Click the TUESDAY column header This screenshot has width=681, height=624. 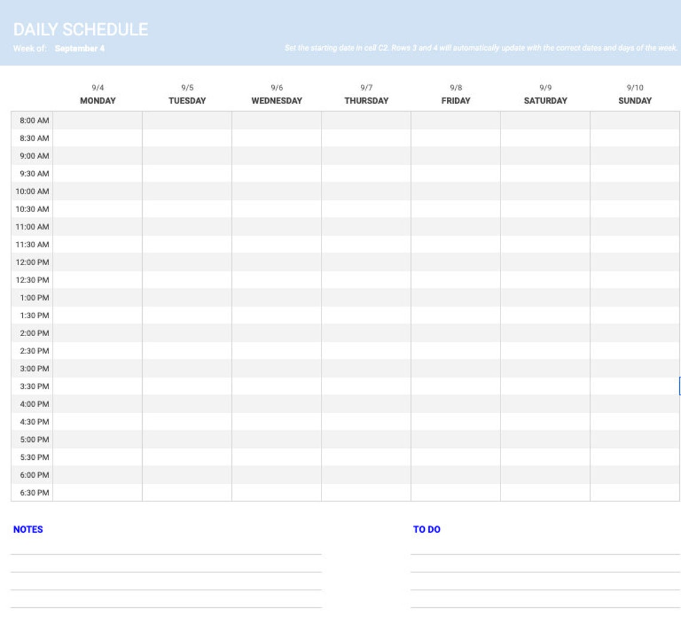coord(187,100)
